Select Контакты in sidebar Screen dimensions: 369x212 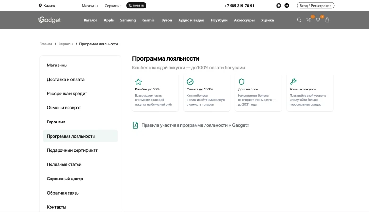(x=80, y=207)
